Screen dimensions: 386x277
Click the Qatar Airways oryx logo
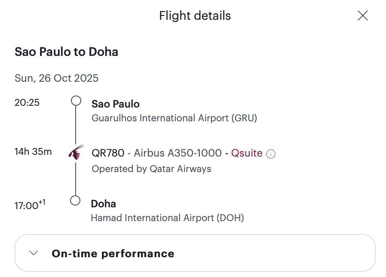76,152
